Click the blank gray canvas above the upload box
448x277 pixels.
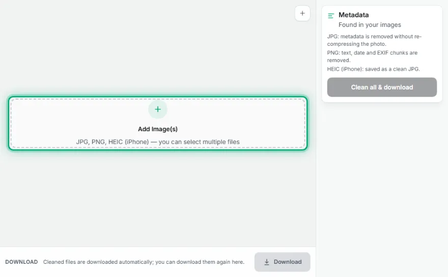pyautogui.click(x=143, y=48)
